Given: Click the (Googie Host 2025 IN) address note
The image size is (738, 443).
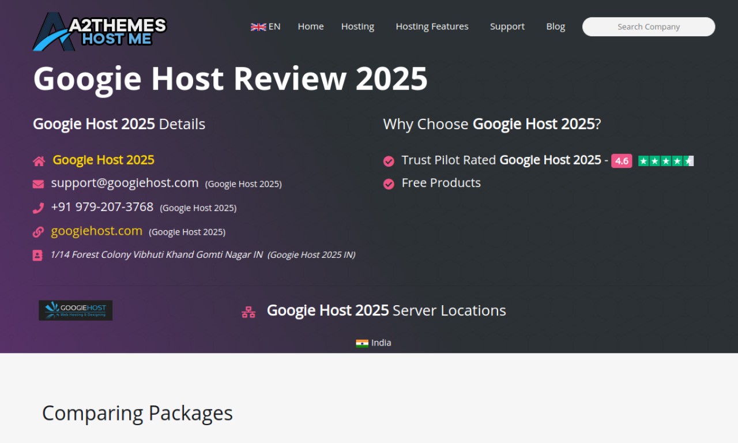Looking at the screenshot, I should pos(311,254).
